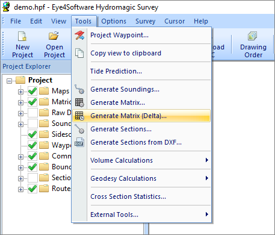Viewport: 275px width, 235px height.
Task: Select Project Waypoint... menu entry
Action: click(x=141, y=35)
